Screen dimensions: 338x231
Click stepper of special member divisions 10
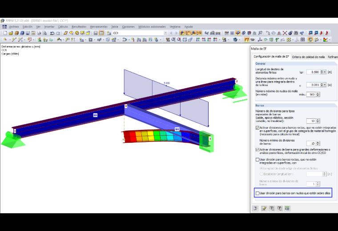click(318, 121)
